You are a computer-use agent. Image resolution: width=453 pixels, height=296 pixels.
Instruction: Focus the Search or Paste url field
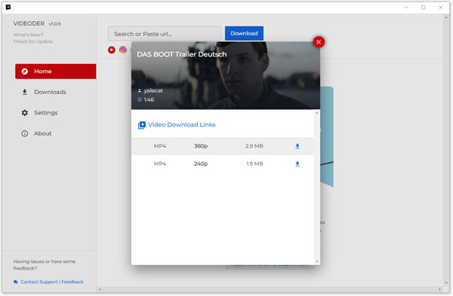pos(165,34)
